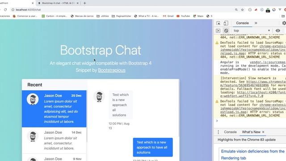This screenshot has height=161, width=286.
Task: Click the dark ring extension icon
Action: point(274,10)
